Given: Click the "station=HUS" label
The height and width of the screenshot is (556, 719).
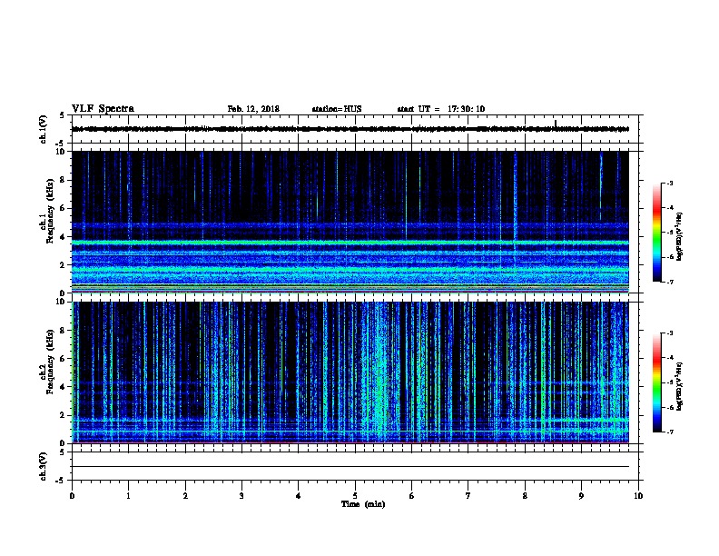Looking at the screenshot, I should point(337,109).
